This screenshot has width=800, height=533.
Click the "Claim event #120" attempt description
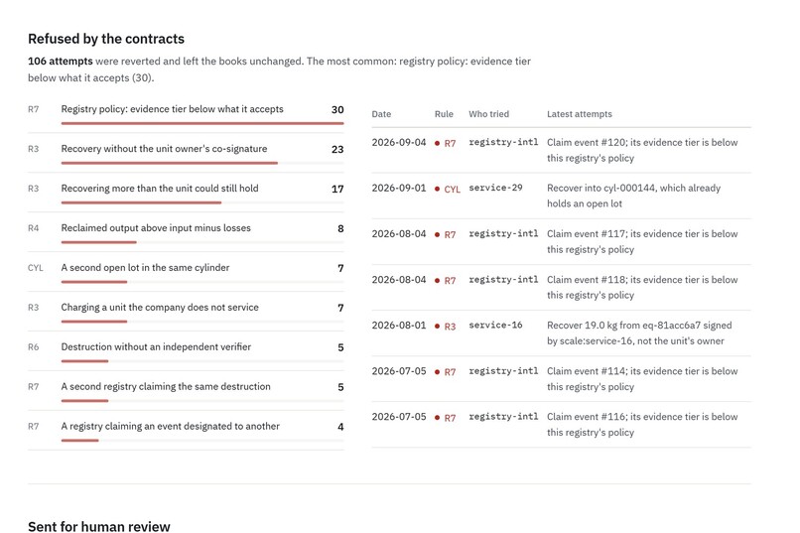tap(642, 151)
